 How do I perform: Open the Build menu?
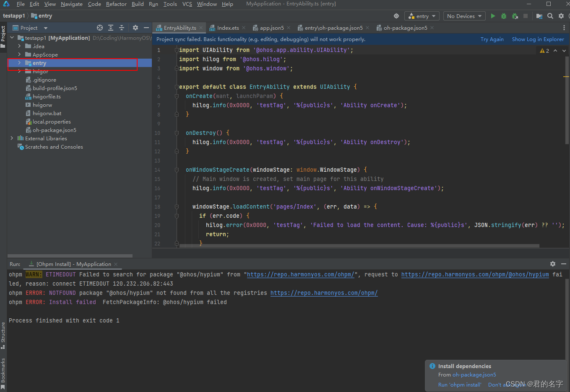(x=138, y=4)
